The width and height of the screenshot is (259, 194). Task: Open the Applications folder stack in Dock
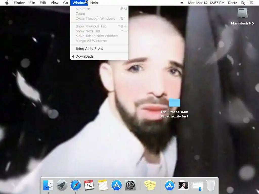tap(170, 185)
